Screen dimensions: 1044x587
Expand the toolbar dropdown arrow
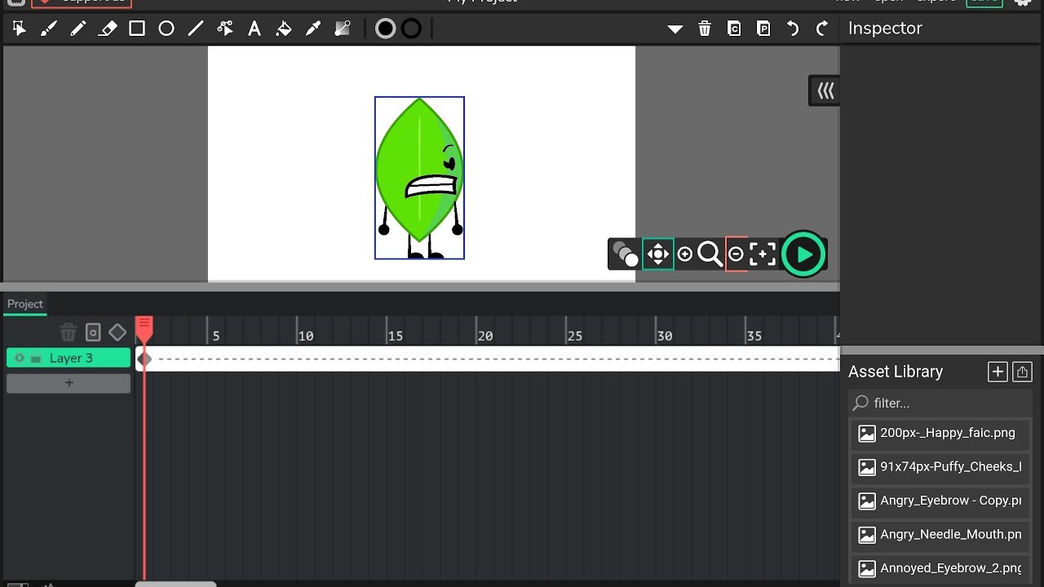[x=675, y=29]
